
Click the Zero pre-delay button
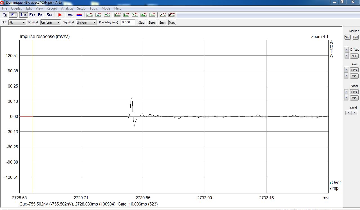click(x=152, y=23)
